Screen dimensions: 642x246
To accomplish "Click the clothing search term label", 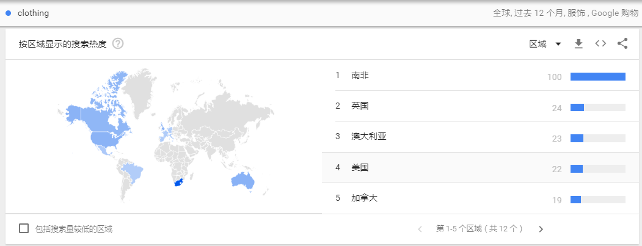I will 33,13.
